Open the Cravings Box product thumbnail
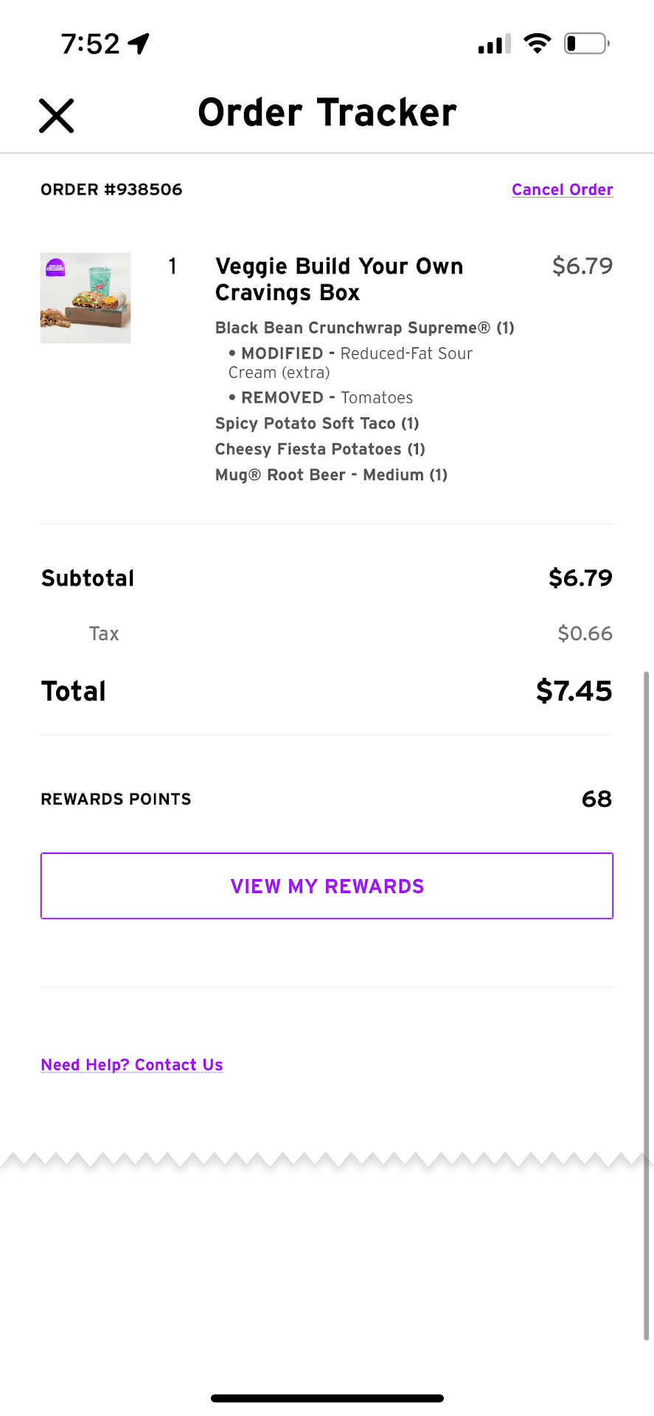The height and width of the screenshot is (1416, 654). pos(86,298)
